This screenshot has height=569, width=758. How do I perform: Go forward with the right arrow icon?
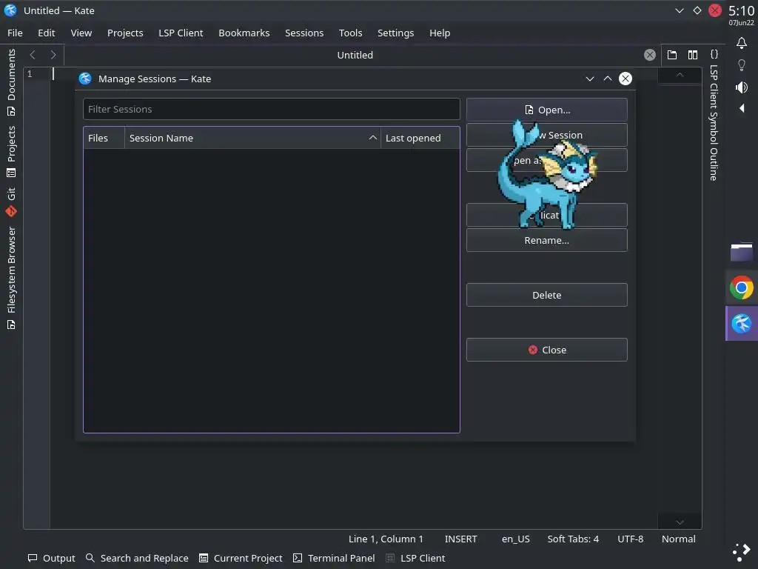tap(53, 55)
